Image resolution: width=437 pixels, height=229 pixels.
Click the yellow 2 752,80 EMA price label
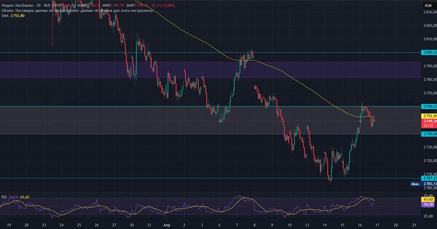[x=429, y=116]
